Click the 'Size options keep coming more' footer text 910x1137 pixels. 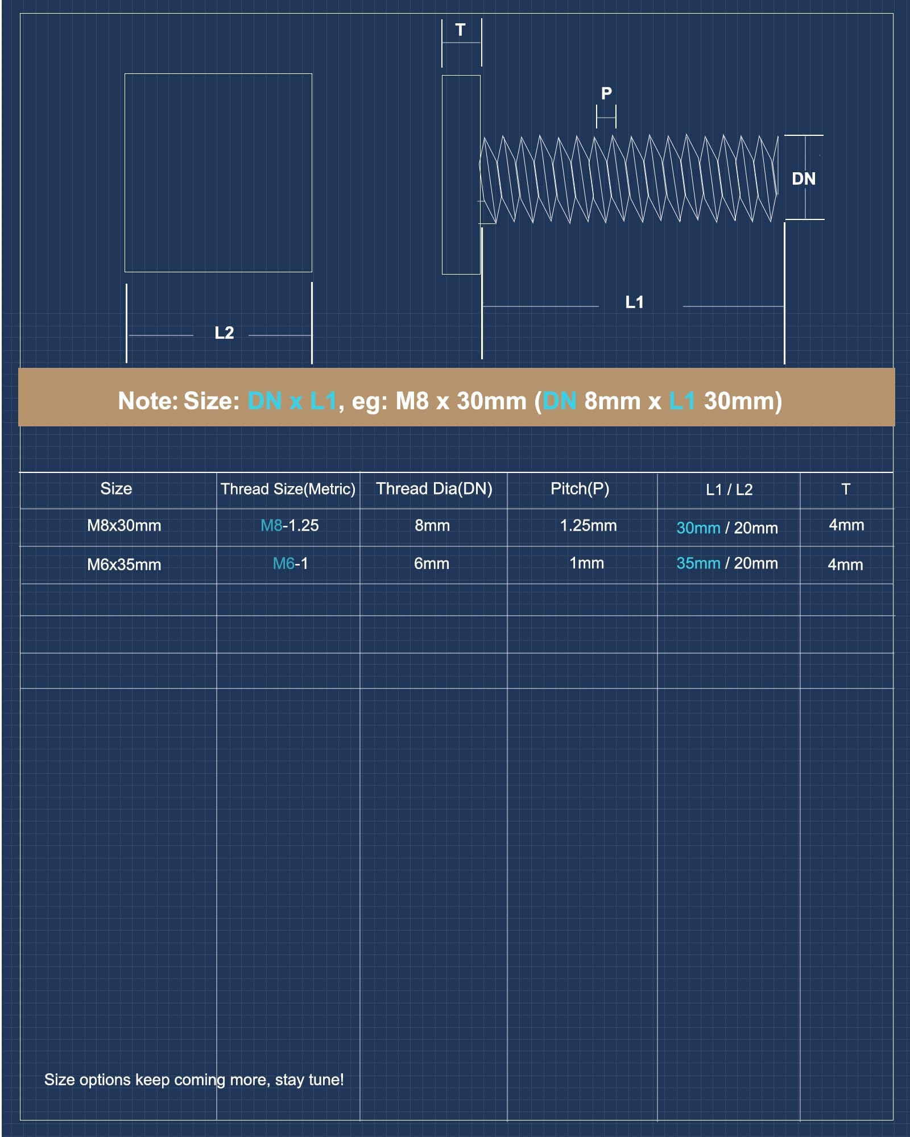(x=194, y=1080)
